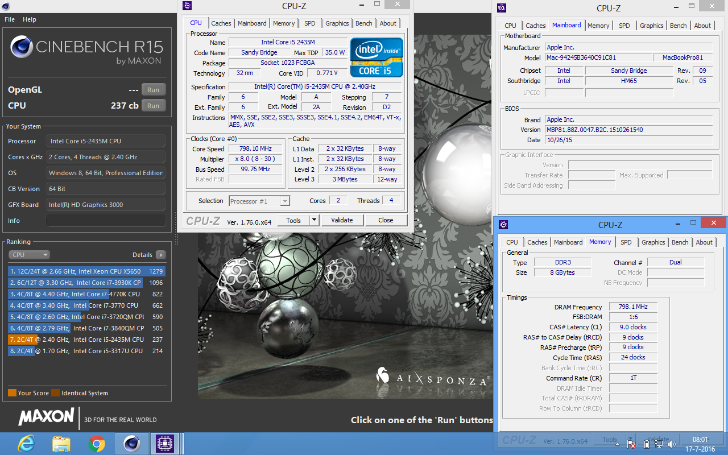This screenshot has height=455, width=728.
Task: Switch to Bench tab in CPU-Z motherboard window
Action: pyautogui.click(x=679, y=26)
